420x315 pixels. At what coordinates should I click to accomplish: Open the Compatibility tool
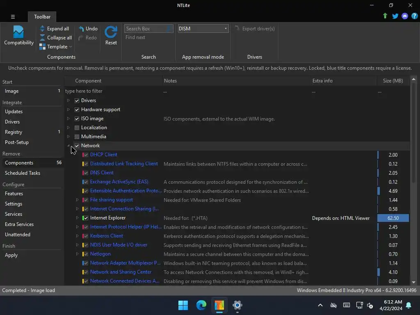pos(18,35)
